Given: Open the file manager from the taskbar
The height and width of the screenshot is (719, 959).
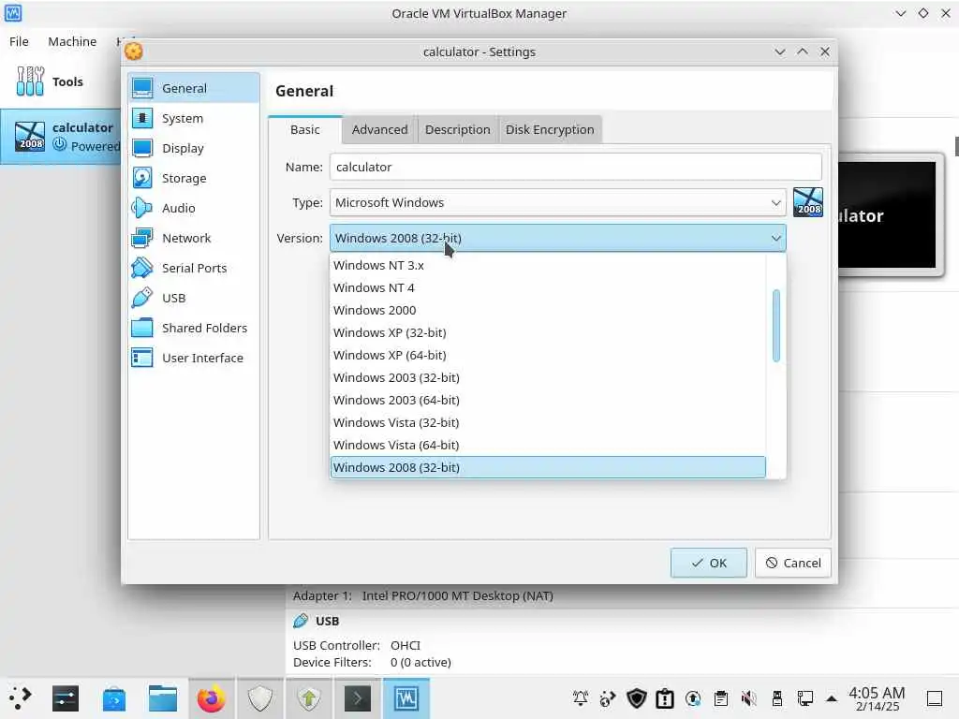Looking at the screenshot, I should [x=163, y=698].
